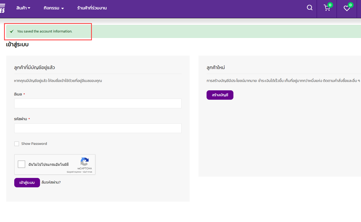Enable the Show Password checkbox
Viewport: 361px width, 222px height.
click(17, 144)
